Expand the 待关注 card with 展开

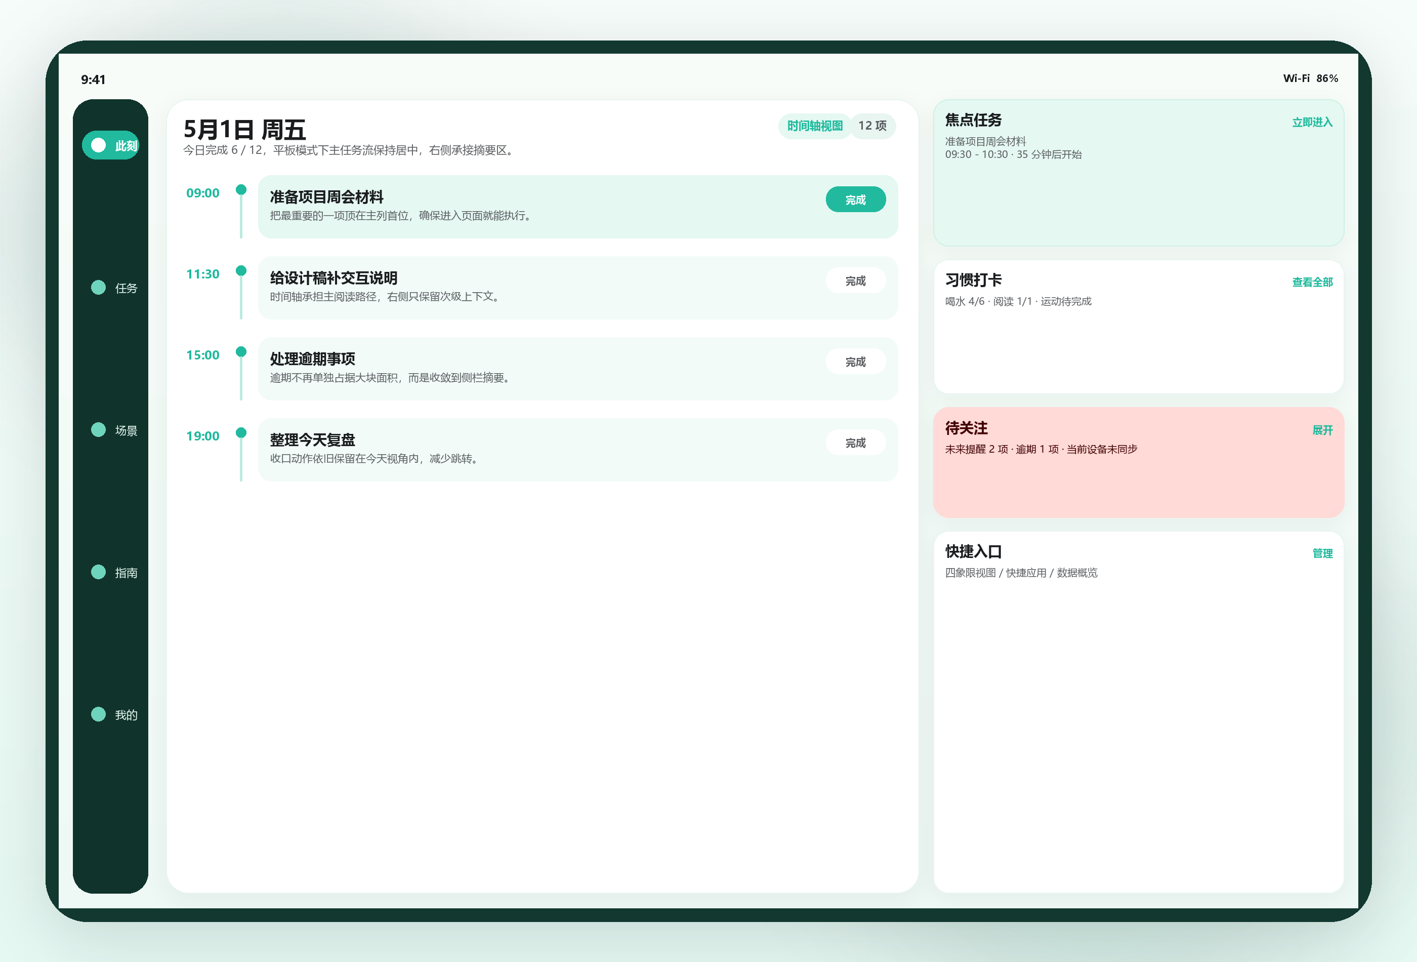pos(1322,430)
